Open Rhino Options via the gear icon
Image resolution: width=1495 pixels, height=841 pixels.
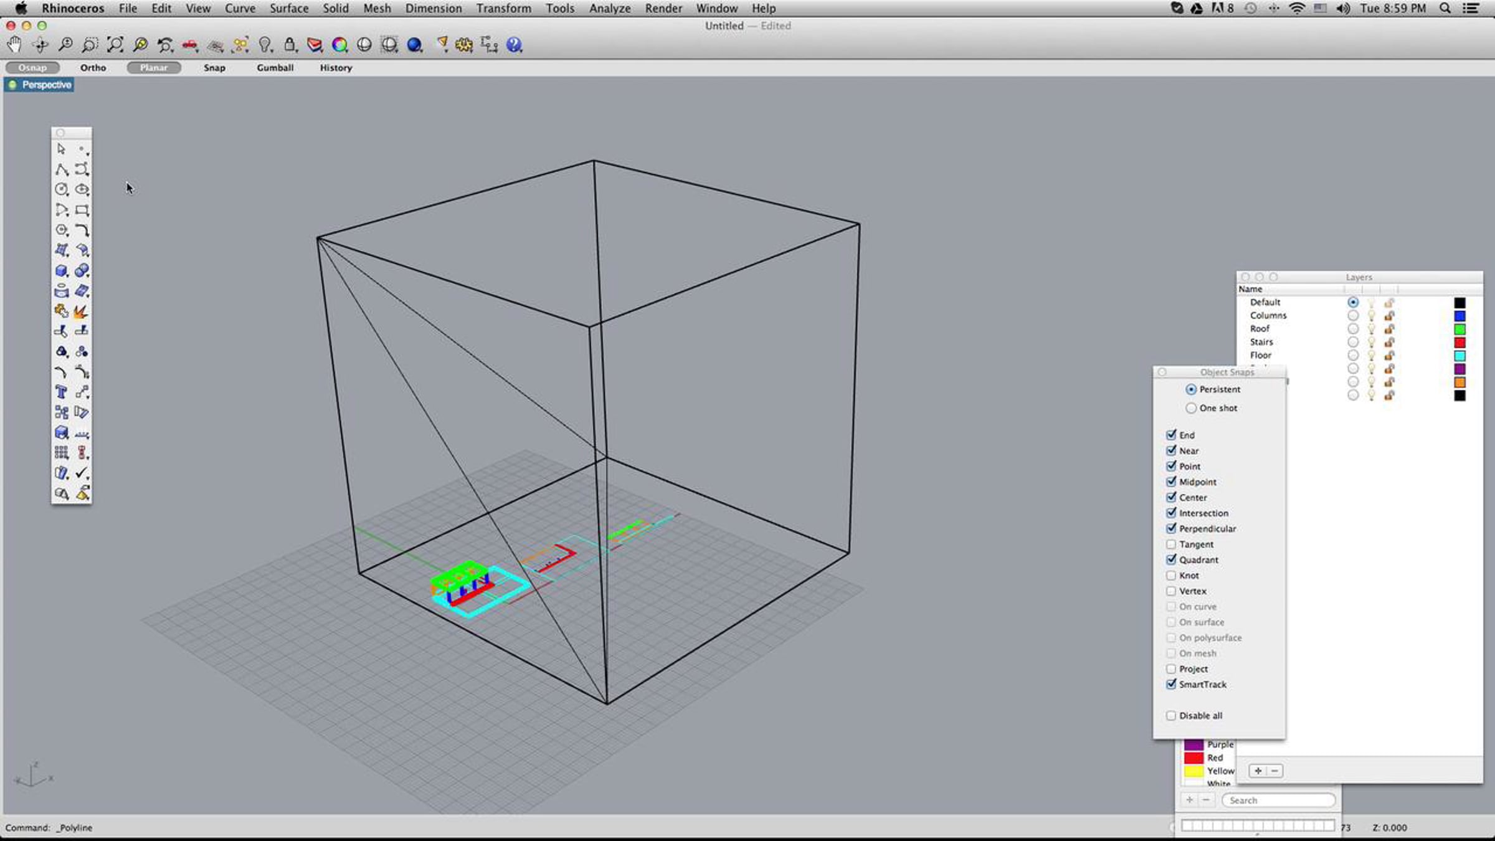point(464,44)
